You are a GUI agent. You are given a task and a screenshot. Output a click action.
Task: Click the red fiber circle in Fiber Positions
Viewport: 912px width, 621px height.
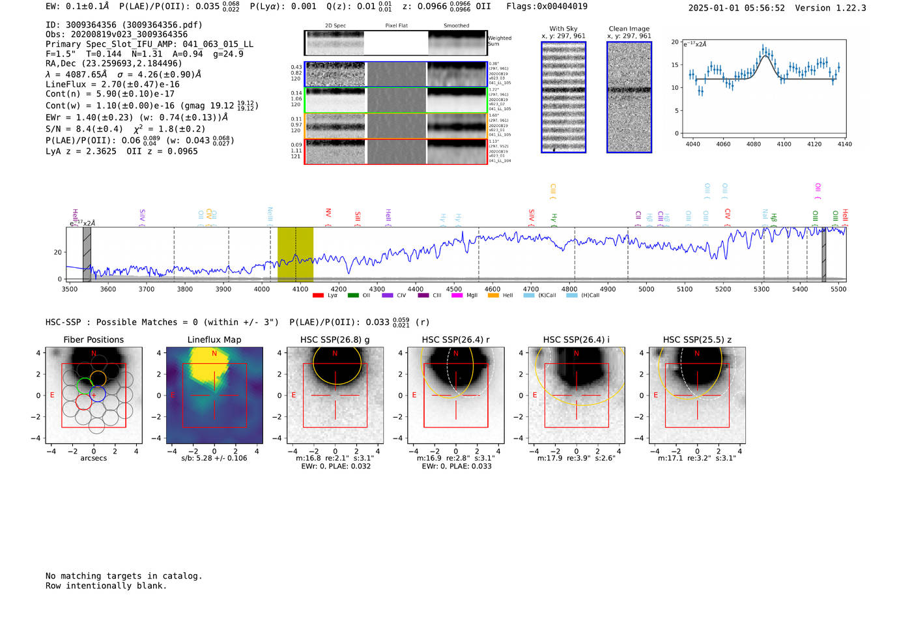83,401
